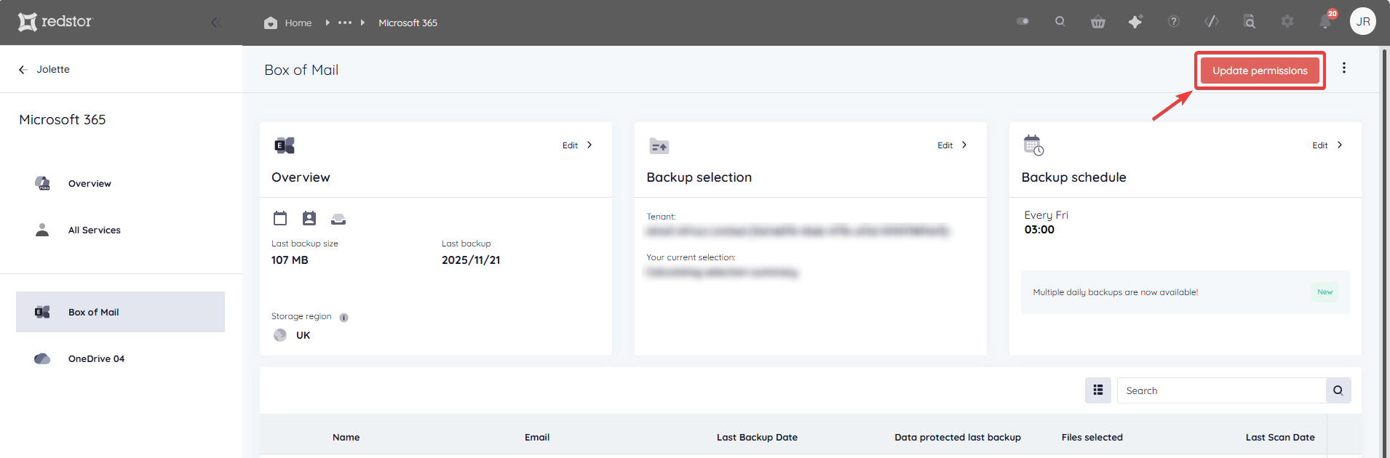This screenshot has width=1390, height=458.
Task: Click the contacts icon in Overview card
Action: click(x=309, y=218)
